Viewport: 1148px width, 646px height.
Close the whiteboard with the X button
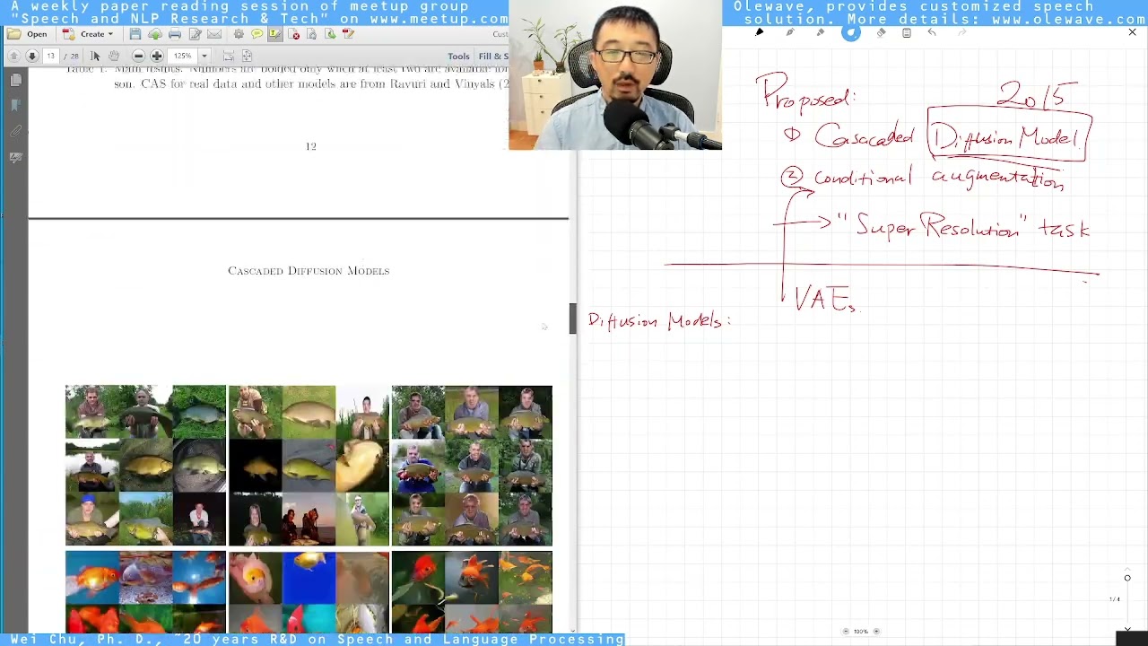tap(1133, 32)
